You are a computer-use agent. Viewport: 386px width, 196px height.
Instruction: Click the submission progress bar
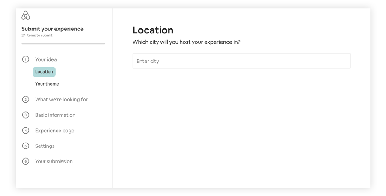[63, 44]
